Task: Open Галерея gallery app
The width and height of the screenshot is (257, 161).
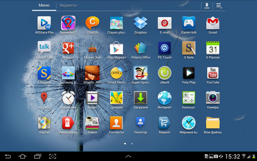Action: click(x=117, y=98)
